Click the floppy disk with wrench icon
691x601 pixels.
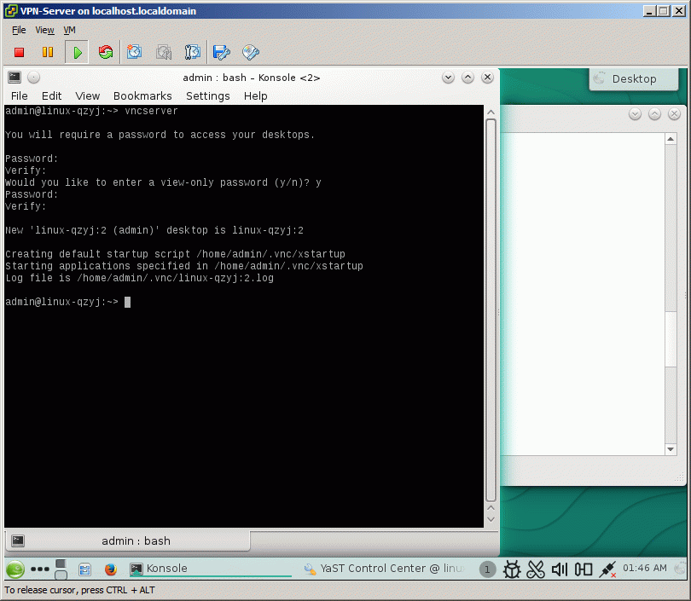tap(221, 52)
